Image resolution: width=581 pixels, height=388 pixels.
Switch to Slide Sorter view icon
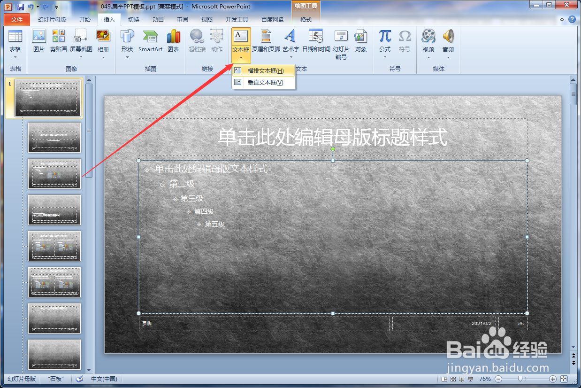pyautogui.click(x=453, y=379)
